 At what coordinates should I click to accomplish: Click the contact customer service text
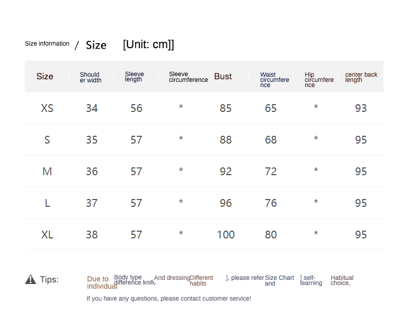coord(168,299)
